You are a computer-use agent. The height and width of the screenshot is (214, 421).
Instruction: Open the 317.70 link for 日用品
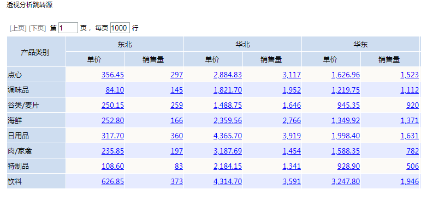pyautogui.click(x=113, y=136)
